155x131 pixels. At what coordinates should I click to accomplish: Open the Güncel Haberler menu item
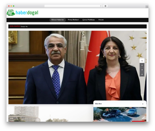pos(58,20)
